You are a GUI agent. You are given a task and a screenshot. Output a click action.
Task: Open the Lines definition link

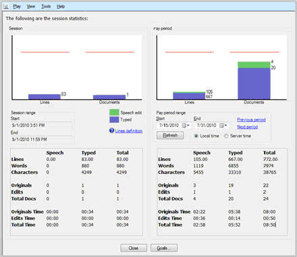click(129, 131)
